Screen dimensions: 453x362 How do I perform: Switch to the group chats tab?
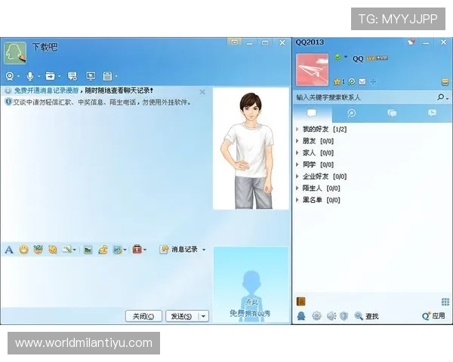[x=392, y=113]
